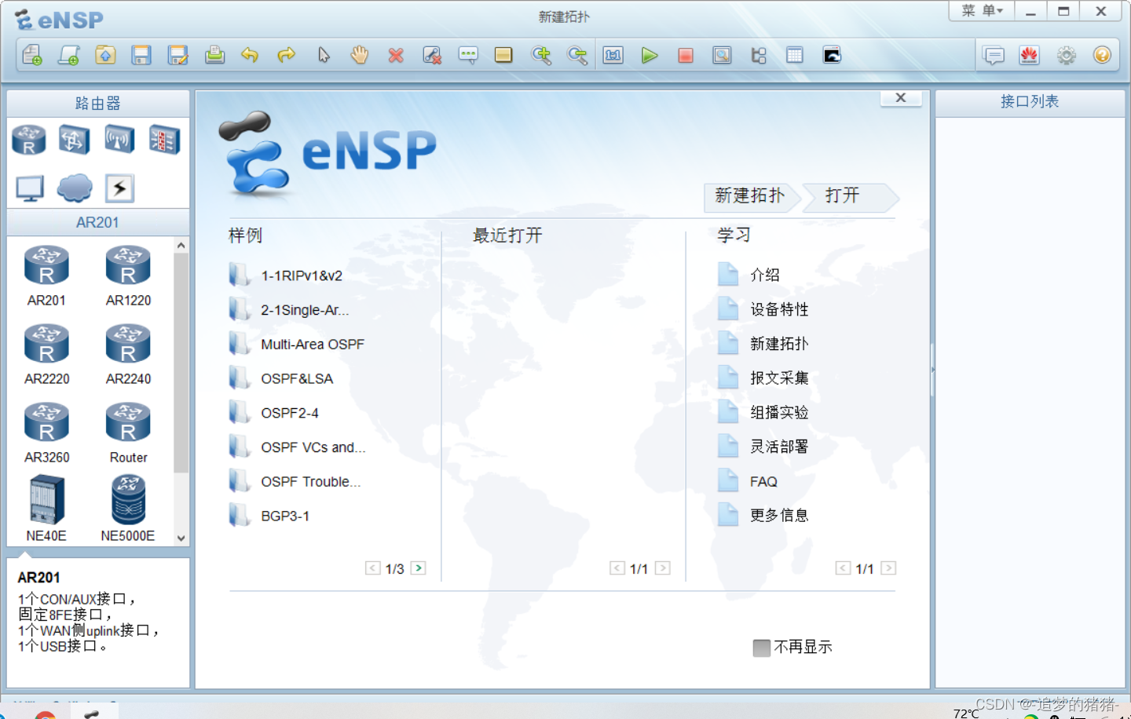Stop devices with the red stop icon
1131x719 pixels.
point(686,55)
